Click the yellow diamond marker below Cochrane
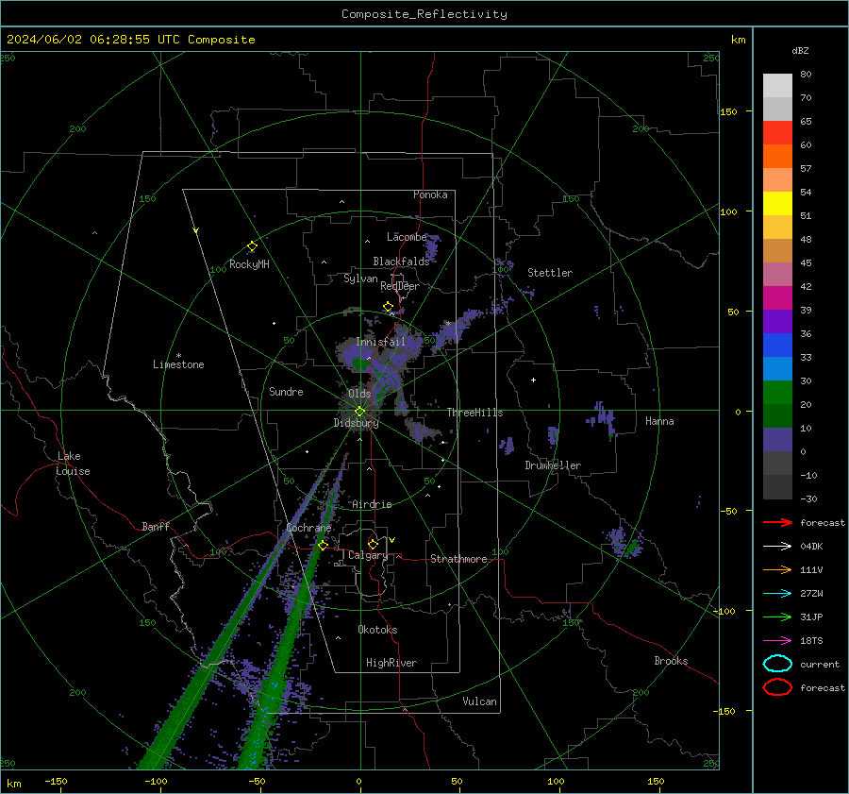The width and height of the screenshot is (849, 794). (323, 546)
